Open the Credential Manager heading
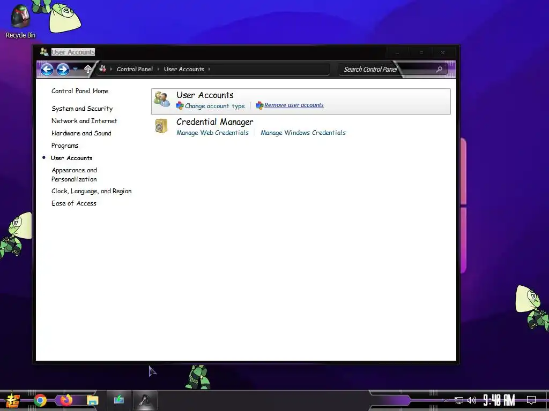The image size is (549, 411). pyautogui.click(x=214, y=122)
